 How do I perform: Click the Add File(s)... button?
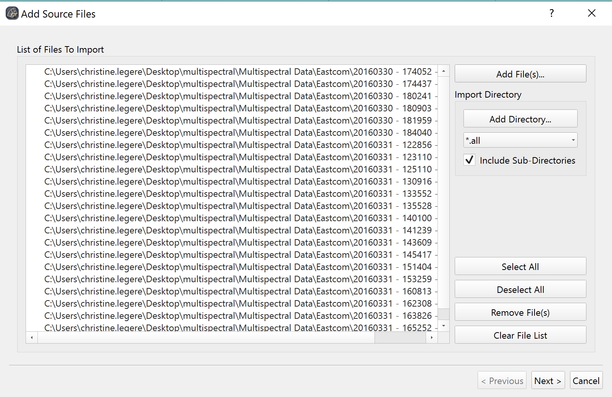pyautogui.click(x=520, y=74)
